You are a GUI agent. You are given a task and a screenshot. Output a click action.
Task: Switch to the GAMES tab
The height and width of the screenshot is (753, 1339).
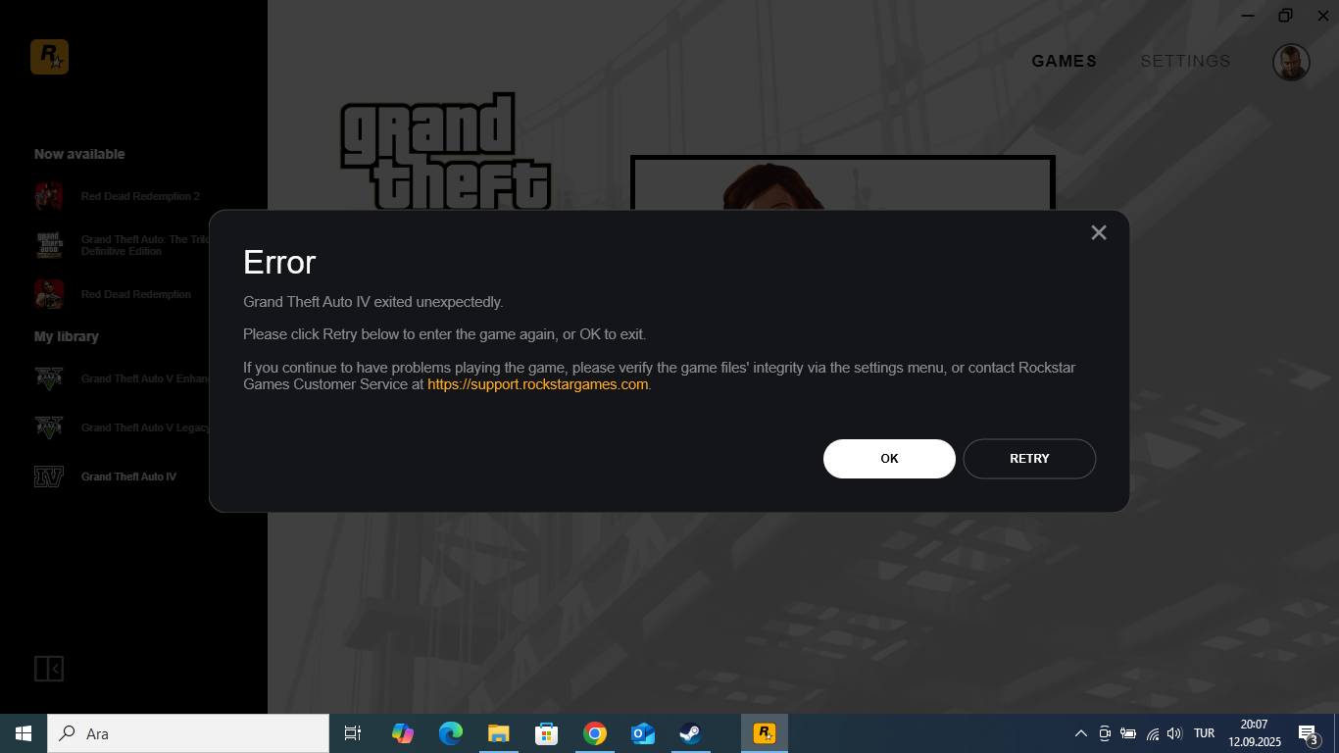(1065, 61)
